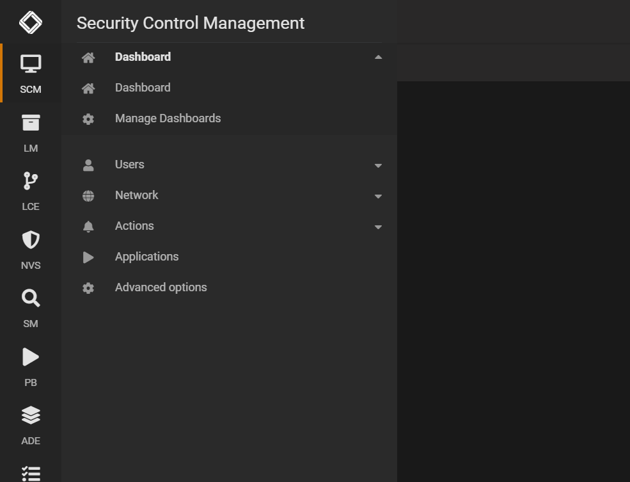Open the SM magnifier module
The height and width of the screenshot is (482, 630).
31,298
